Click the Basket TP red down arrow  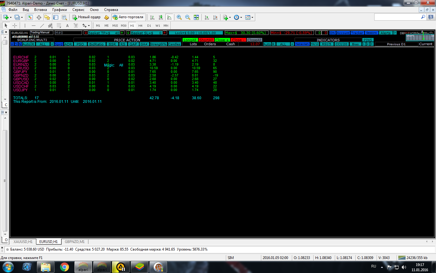coord(86,33)
